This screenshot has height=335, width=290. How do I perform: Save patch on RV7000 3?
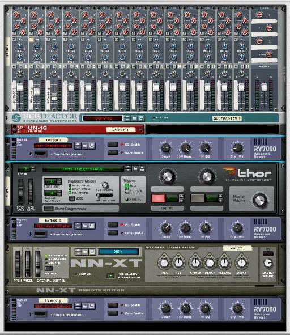tap(92, 306)
